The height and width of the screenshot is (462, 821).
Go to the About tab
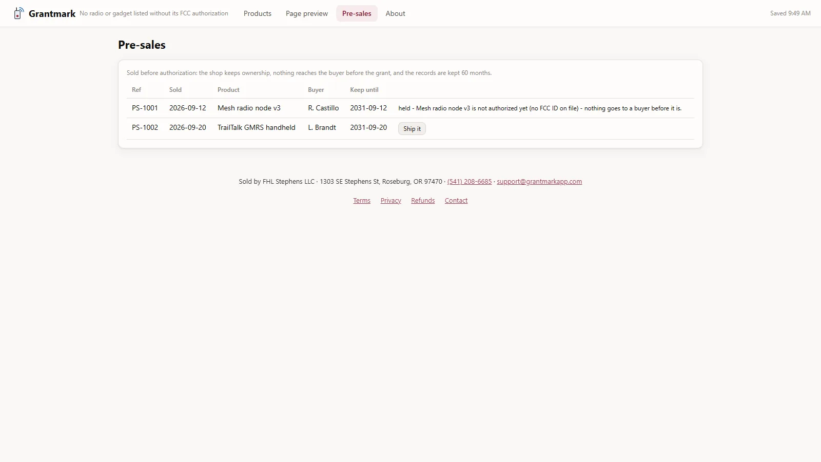pos(396,14)
